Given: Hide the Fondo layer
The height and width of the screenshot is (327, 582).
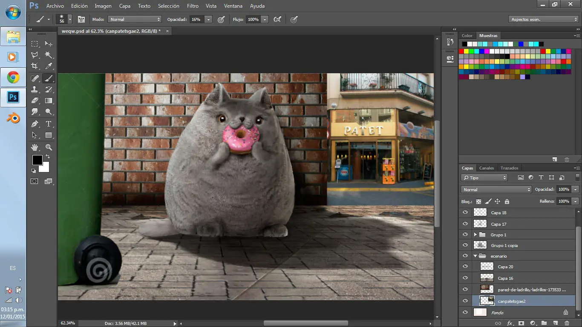Looking at the screenshot, I should [465, 313].
